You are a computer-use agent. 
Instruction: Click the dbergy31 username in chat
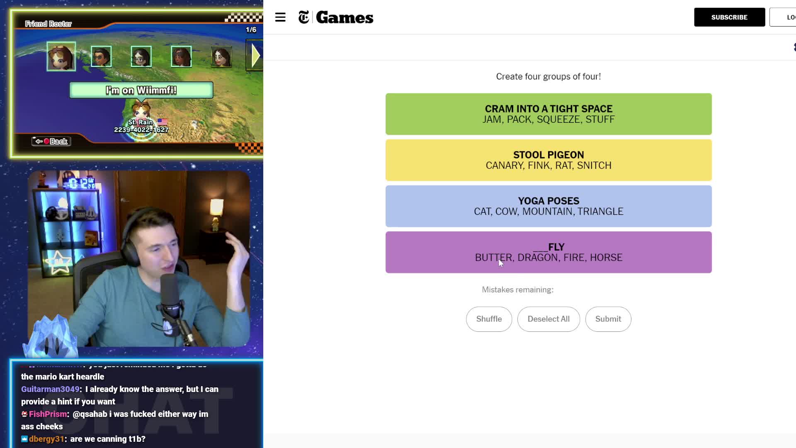pos(46,439)
